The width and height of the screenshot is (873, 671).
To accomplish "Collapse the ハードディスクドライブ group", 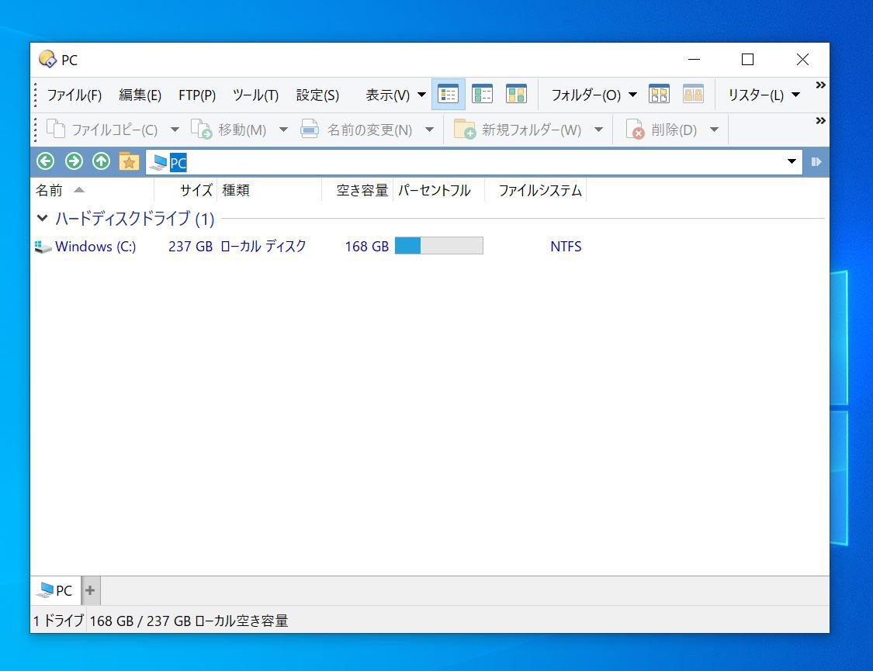I will click(42, 219).
